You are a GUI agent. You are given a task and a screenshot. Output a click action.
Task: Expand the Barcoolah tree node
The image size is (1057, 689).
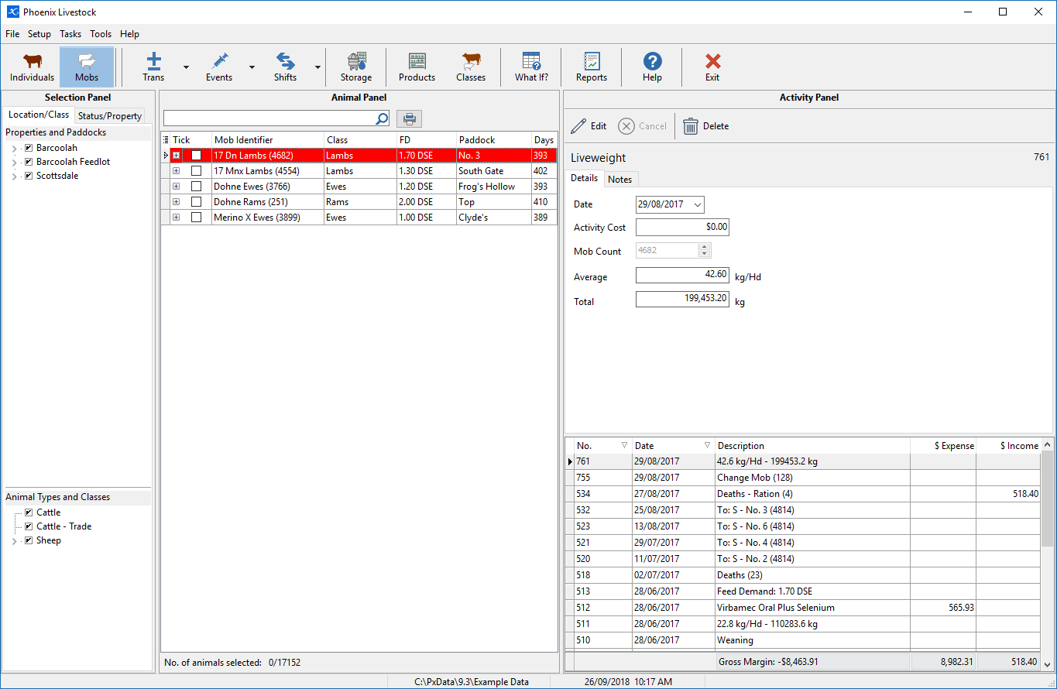coord(14,149)
